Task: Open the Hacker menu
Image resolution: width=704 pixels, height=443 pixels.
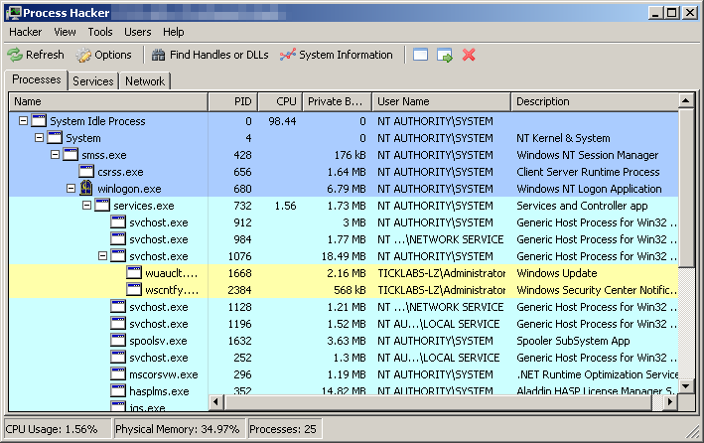Action: pos(25,32)
